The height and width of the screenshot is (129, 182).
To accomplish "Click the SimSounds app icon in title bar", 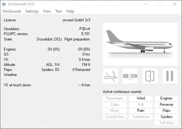I will 4,4.
